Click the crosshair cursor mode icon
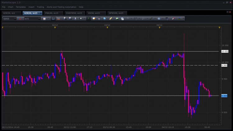 coord(80,19)
